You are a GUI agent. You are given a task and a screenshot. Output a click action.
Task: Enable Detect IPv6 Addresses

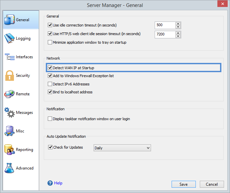coord(50,84)
